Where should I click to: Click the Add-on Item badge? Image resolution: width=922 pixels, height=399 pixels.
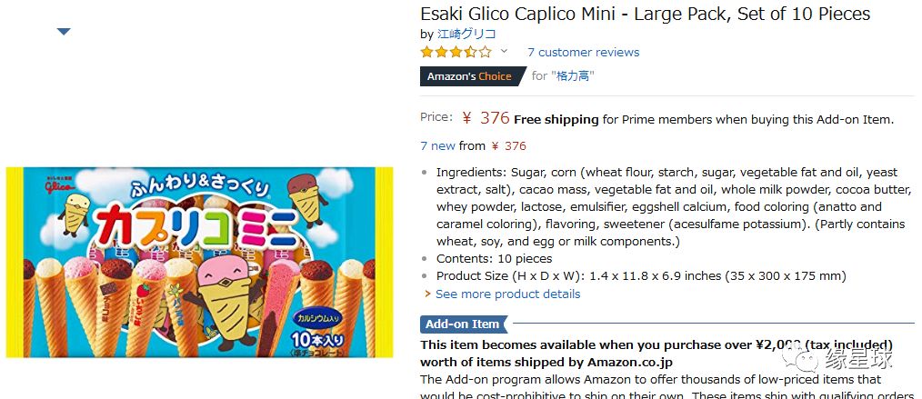tap(463, 324)
